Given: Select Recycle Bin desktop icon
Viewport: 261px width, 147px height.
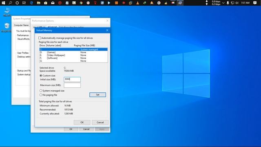Looking at the screenshot, I should click(x=7, y=28).
